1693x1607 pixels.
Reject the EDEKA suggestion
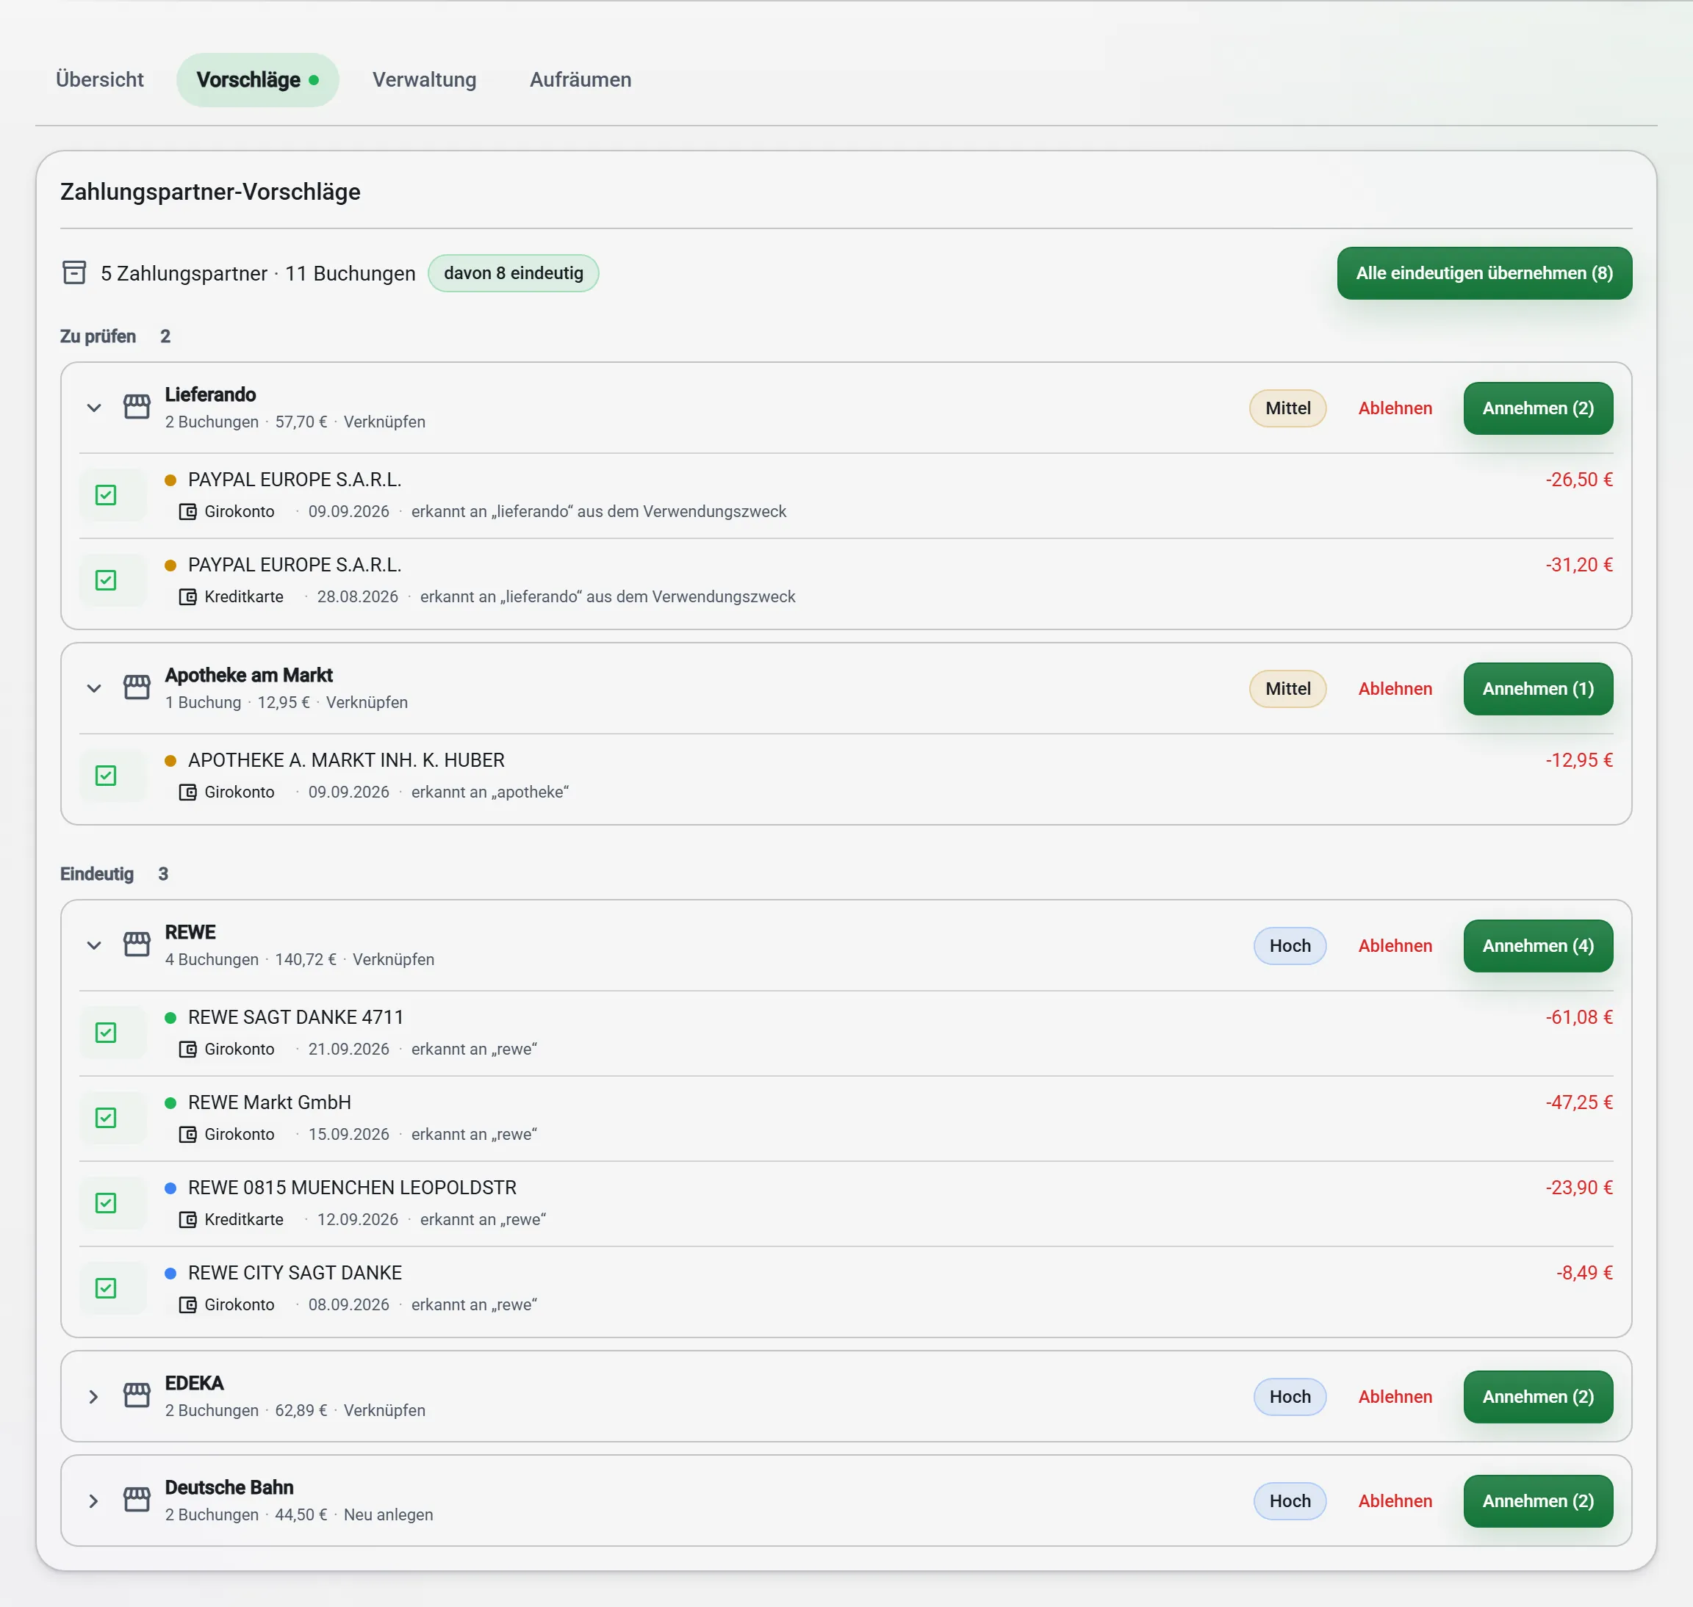pos(1395,1397)
